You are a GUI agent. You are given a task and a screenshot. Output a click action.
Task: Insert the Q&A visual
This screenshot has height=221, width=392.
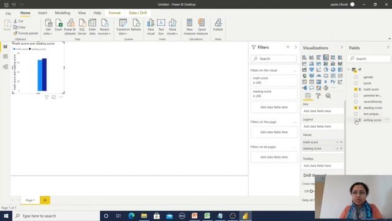tap(312, 88)
